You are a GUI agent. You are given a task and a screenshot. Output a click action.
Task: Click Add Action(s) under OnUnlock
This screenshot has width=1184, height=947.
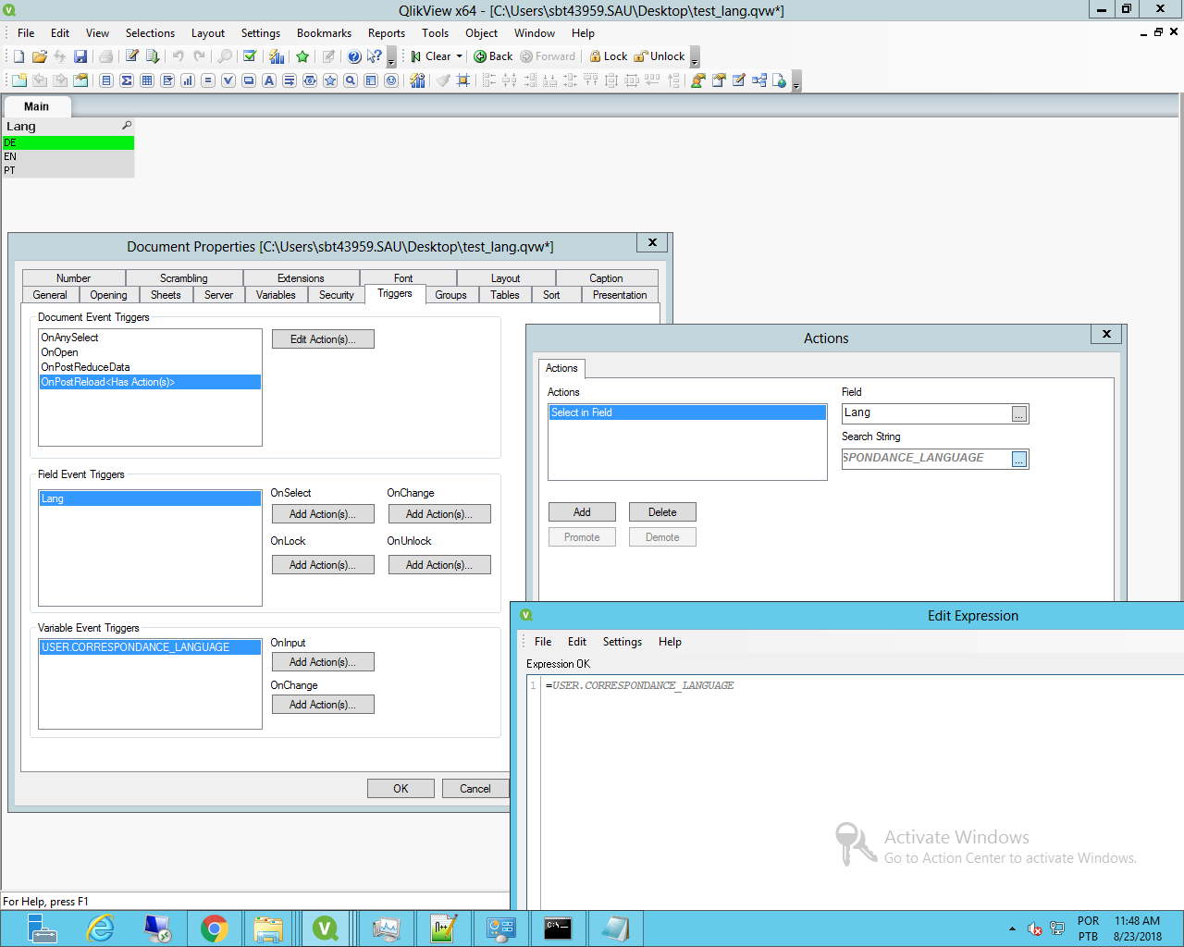[x=439, y=565]
